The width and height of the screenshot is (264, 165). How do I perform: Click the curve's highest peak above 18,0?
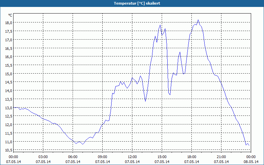[x=198, y=20]
